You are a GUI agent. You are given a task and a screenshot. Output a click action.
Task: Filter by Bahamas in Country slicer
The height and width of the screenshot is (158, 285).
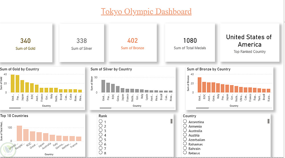(185, 144)
